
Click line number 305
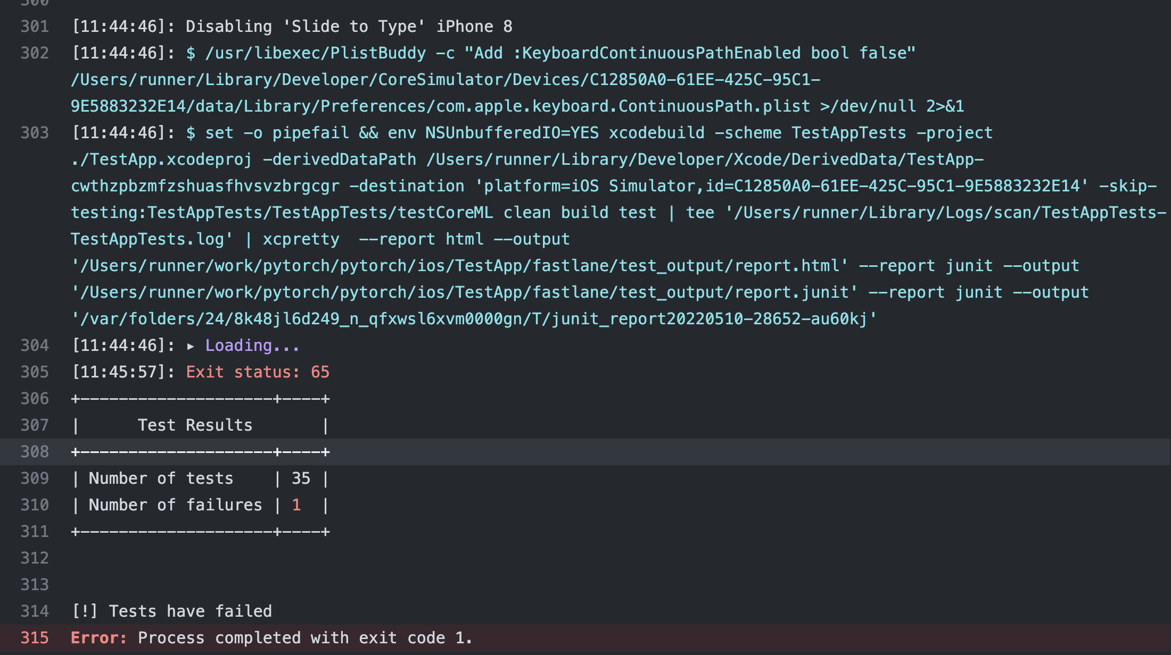tap(35, 372)
